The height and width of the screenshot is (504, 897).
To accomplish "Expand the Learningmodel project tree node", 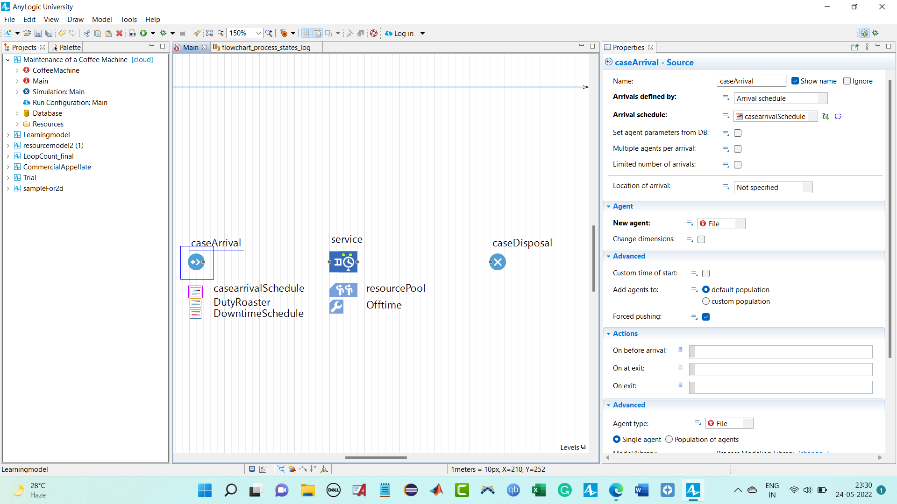I will click(8, 135).
